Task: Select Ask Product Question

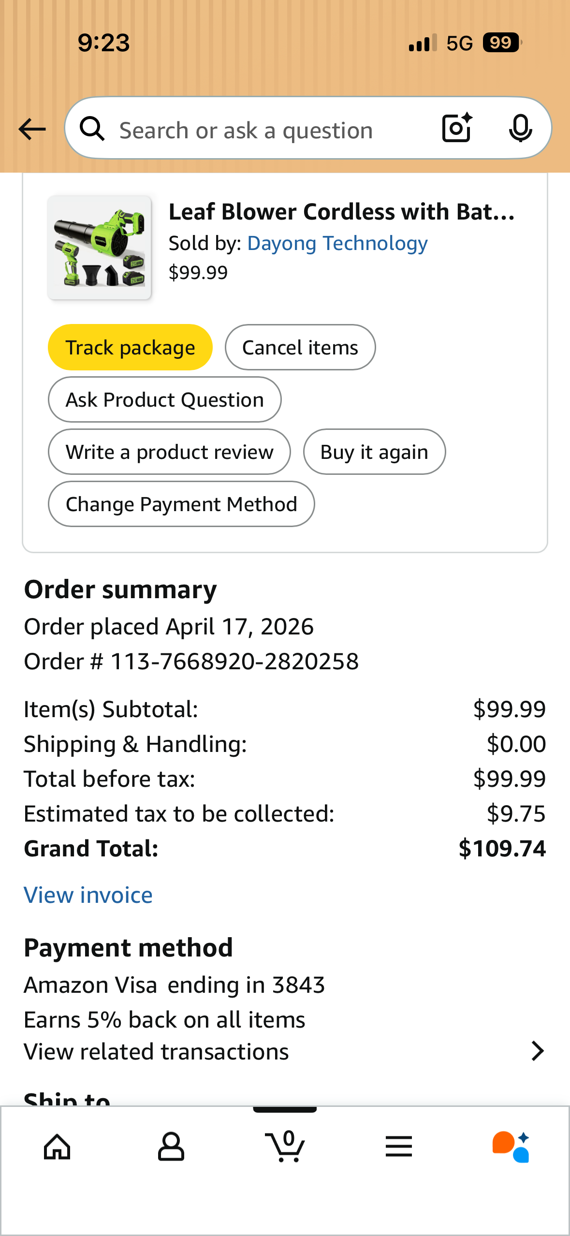Action: (164, 400)
